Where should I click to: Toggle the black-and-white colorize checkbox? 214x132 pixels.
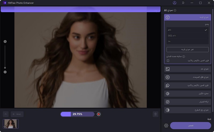click(x=168, y=61)
